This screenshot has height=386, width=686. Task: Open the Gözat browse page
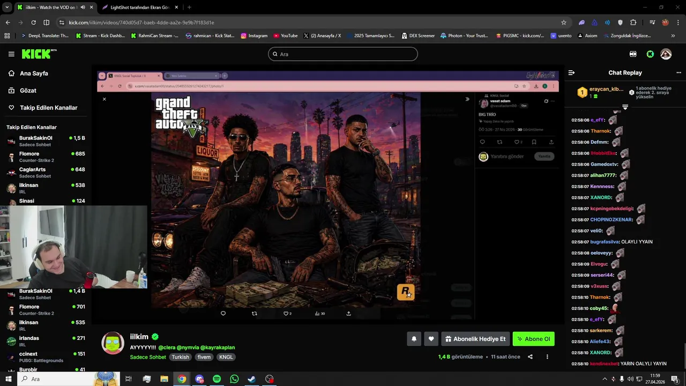(28, 91)
